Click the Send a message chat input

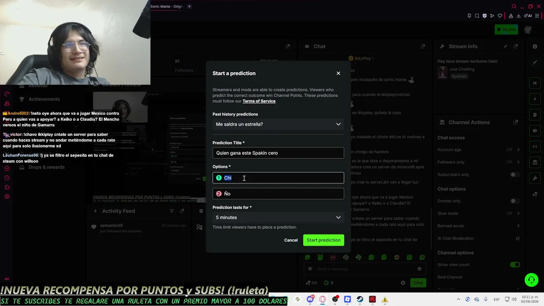[x=364, y=269]
